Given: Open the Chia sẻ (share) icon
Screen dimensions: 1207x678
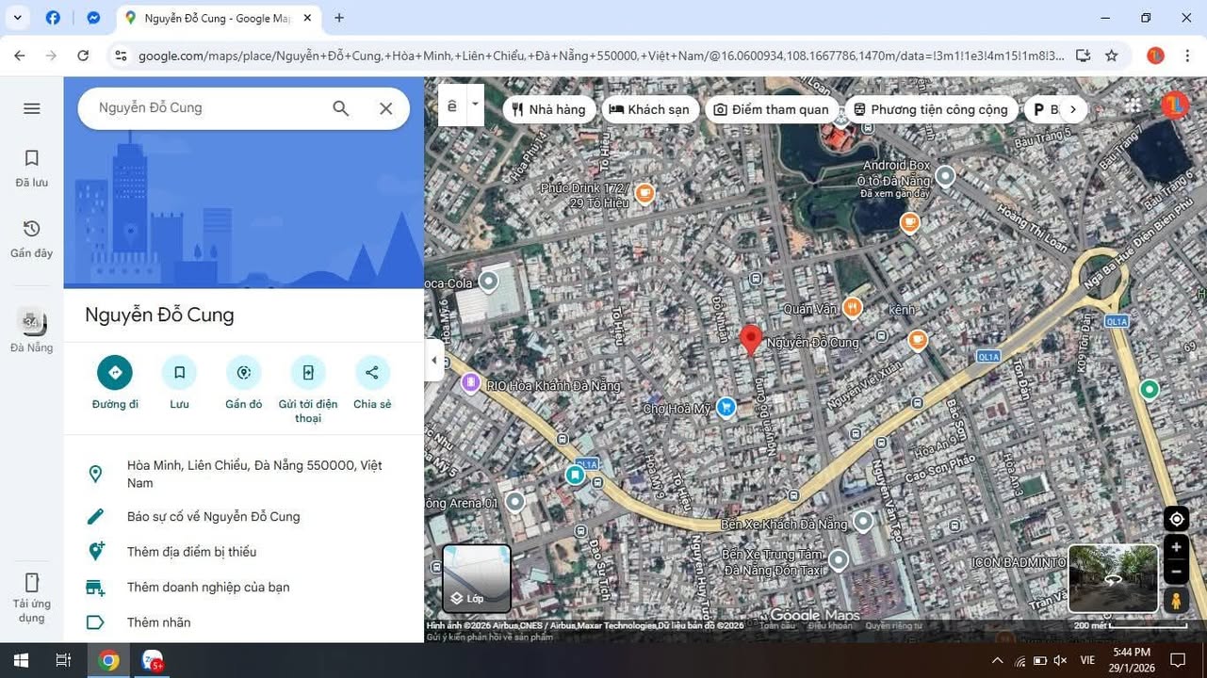Looking at the screenshot, I should [371, 372].
